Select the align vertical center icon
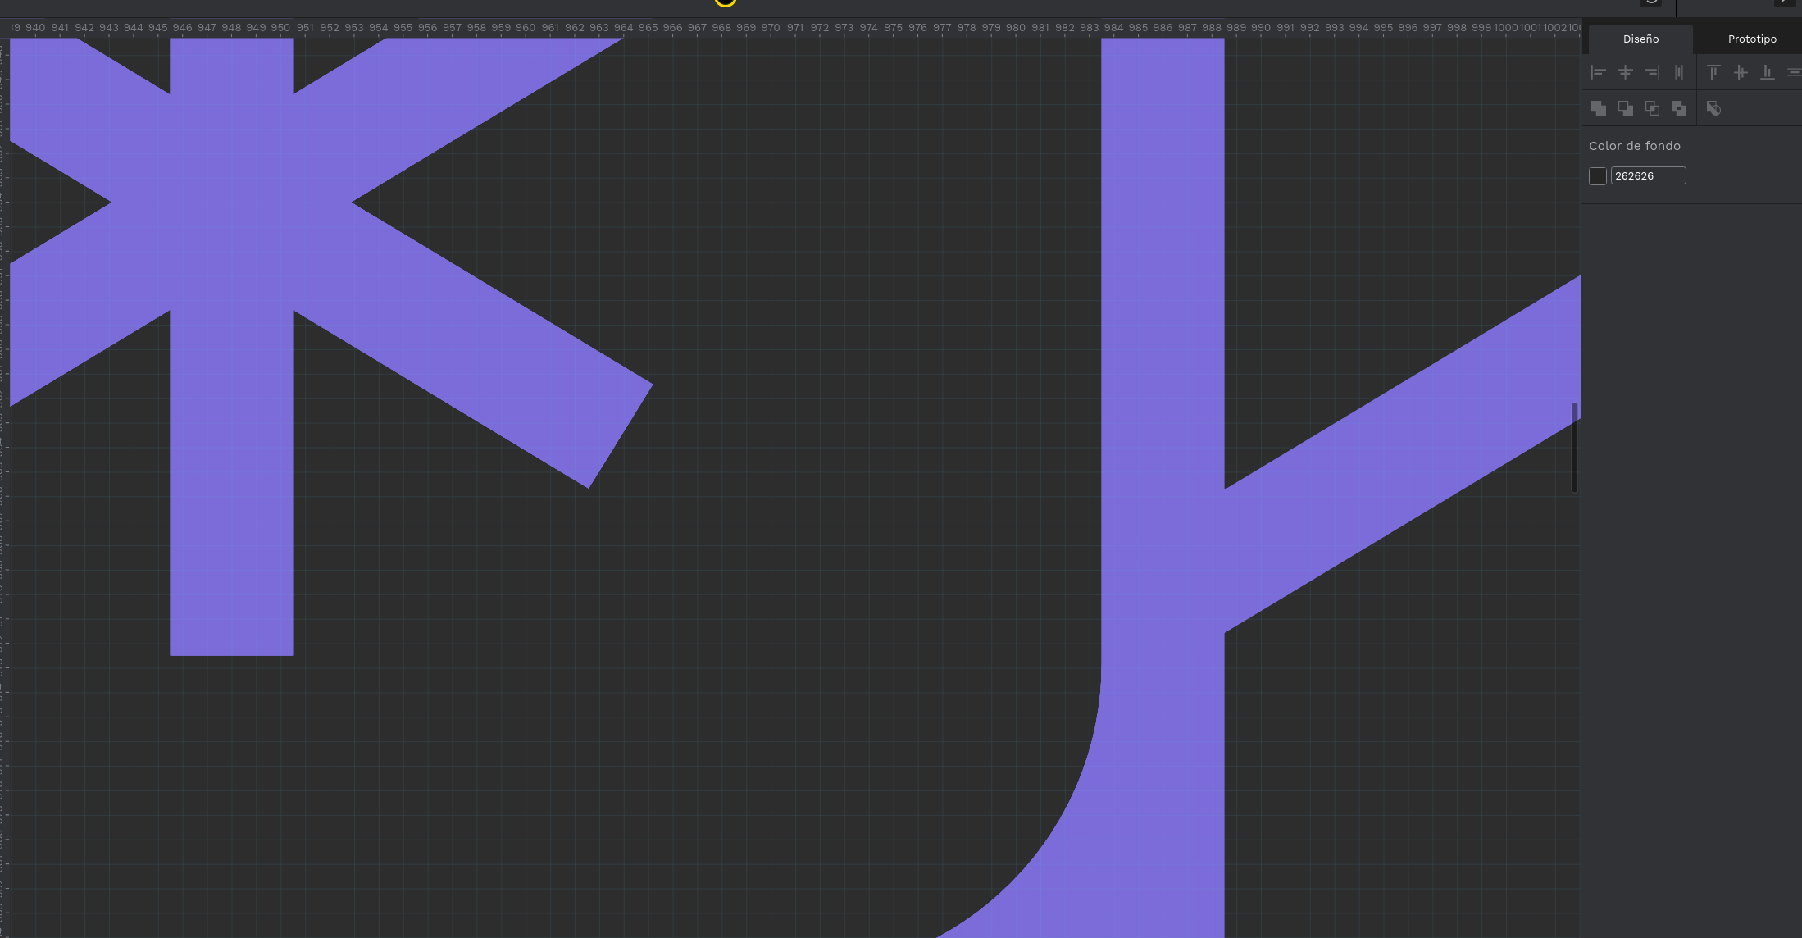This screenshot has width=1802, height=938. (x=1741, y=72)
